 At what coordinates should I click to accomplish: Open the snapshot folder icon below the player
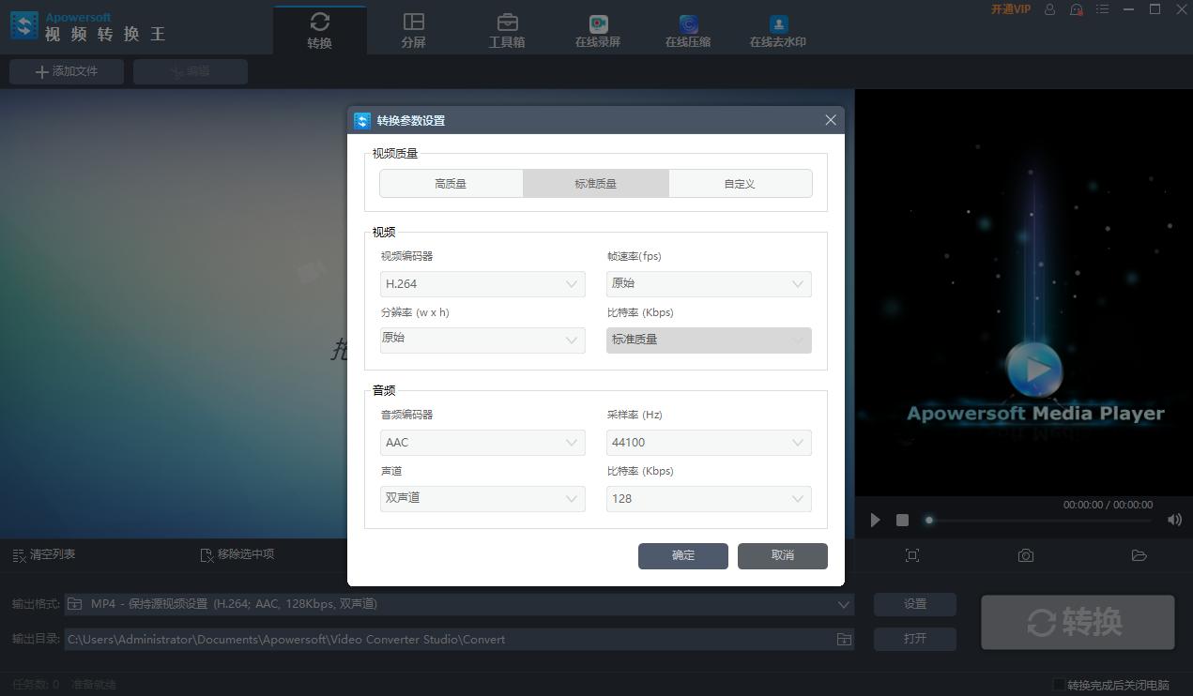pyautogui.click(x=1139, y=554)
